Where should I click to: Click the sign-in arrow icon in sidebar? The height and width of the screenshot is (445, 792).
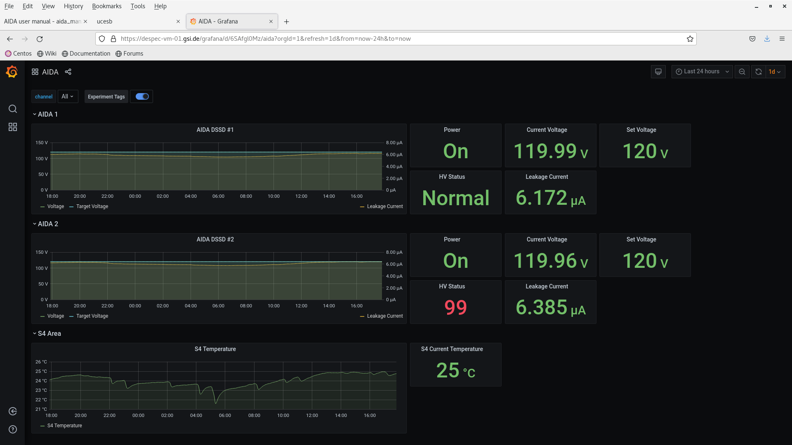pyautogui.click(x=13, y=411)
